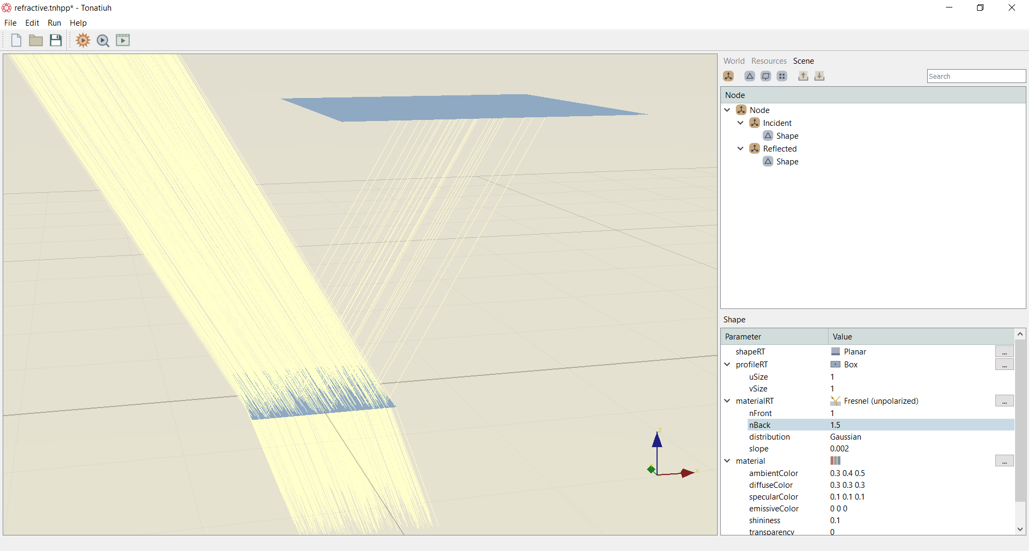Click the grid array icon in Scene toolbar

[782, 76]
